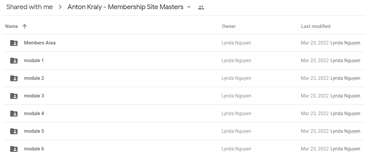Click the module 2 shared folder icon
This screenshot has height=156, width=365.
point(14,78)
